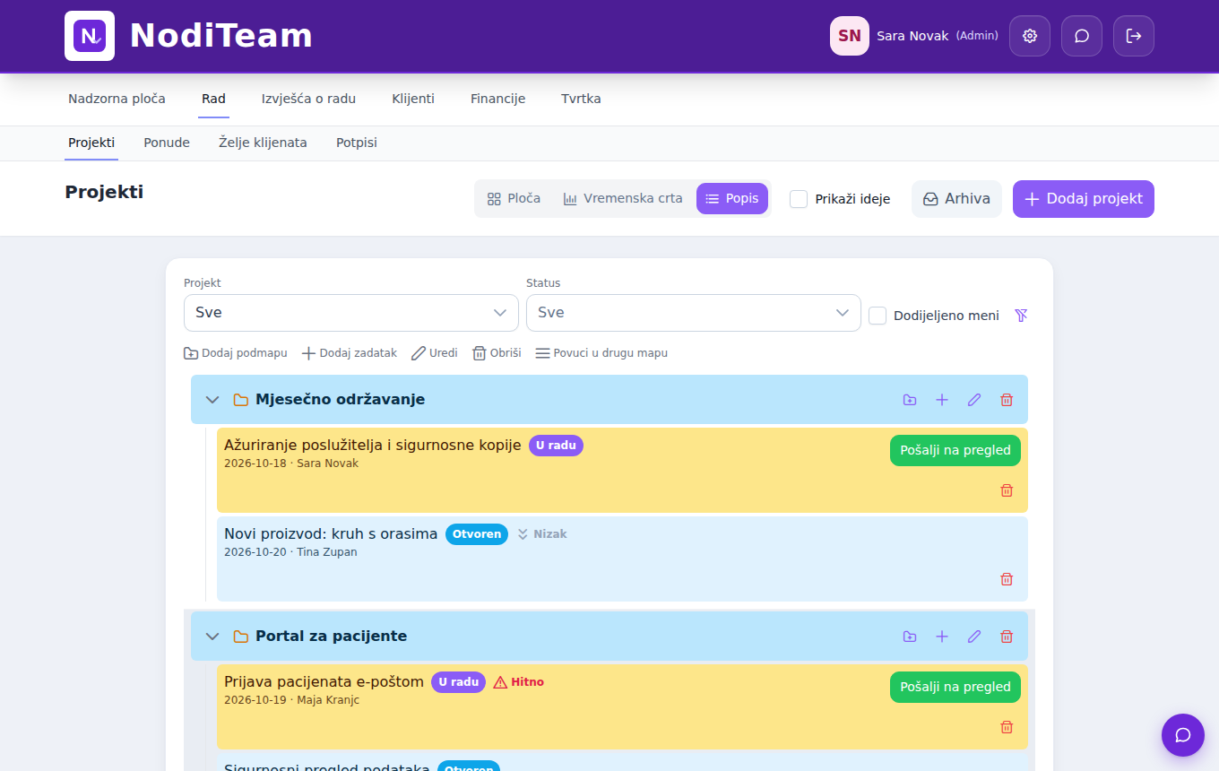The image size is (1219, 771).
Task: Add subfolder icon in Mjesečno održavanje row
Action: click(x=910, y=400)
